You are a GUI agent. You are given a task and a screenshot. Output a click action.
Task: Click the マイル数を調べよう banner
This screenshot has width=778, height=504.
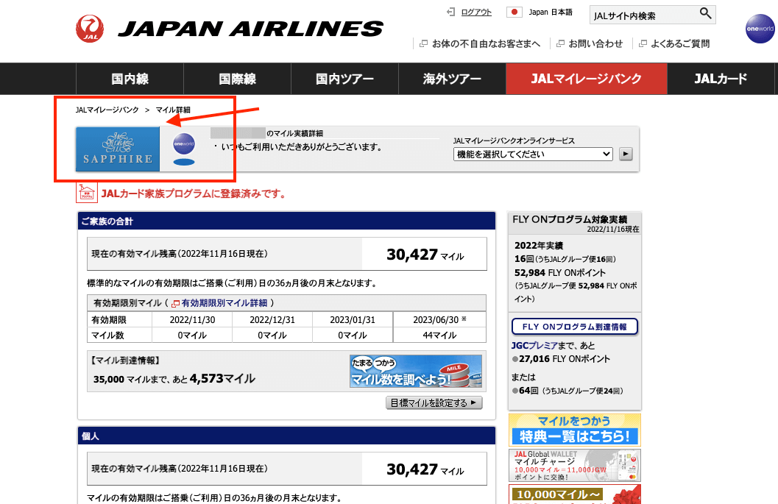click(416, 371)
